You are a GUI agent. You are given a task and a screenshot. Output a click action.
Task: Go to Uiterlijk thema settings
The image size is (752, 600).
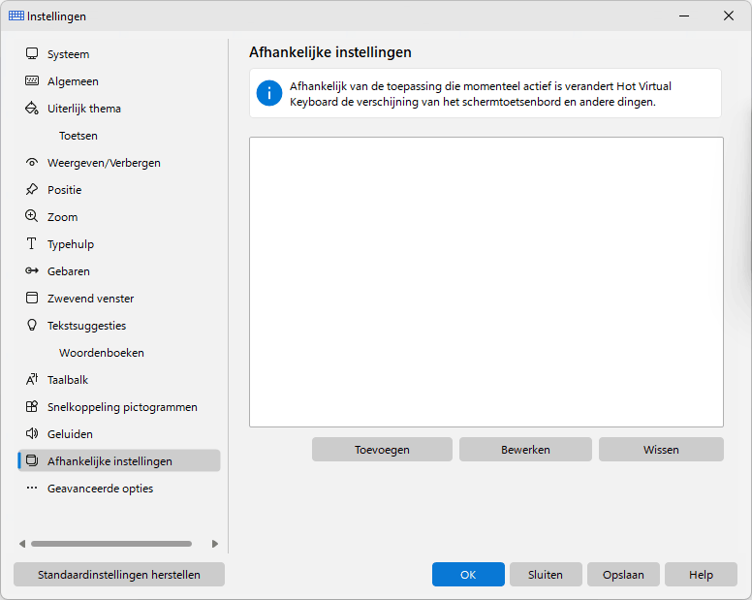pyautogui.click(x=119, y=109)
